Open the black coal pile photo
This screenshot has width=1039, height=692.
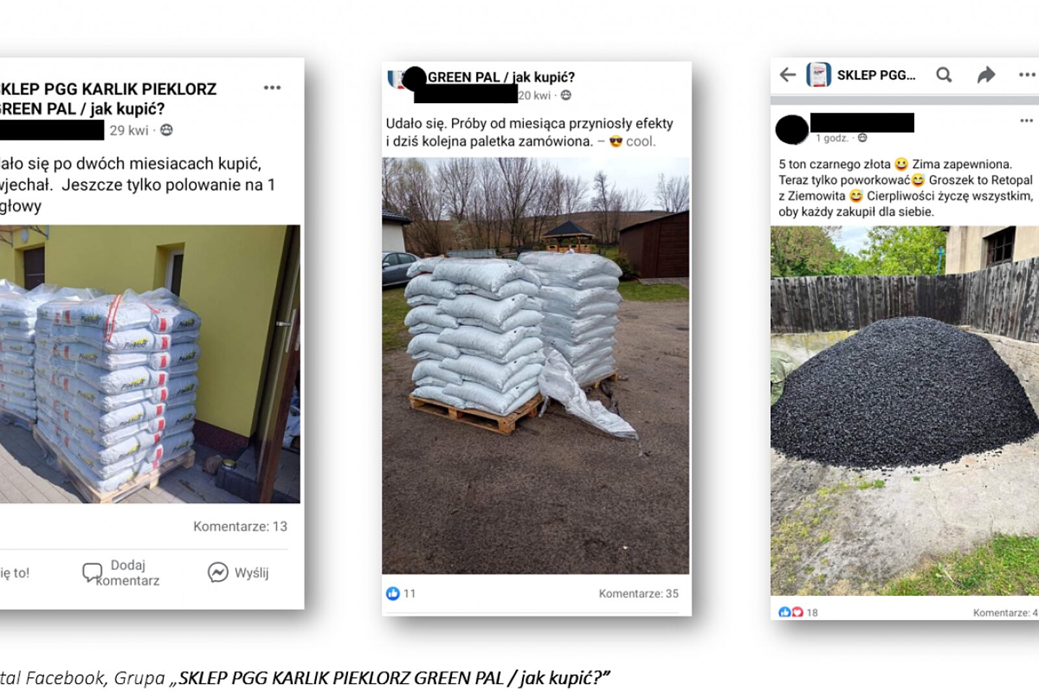[905, 410]
